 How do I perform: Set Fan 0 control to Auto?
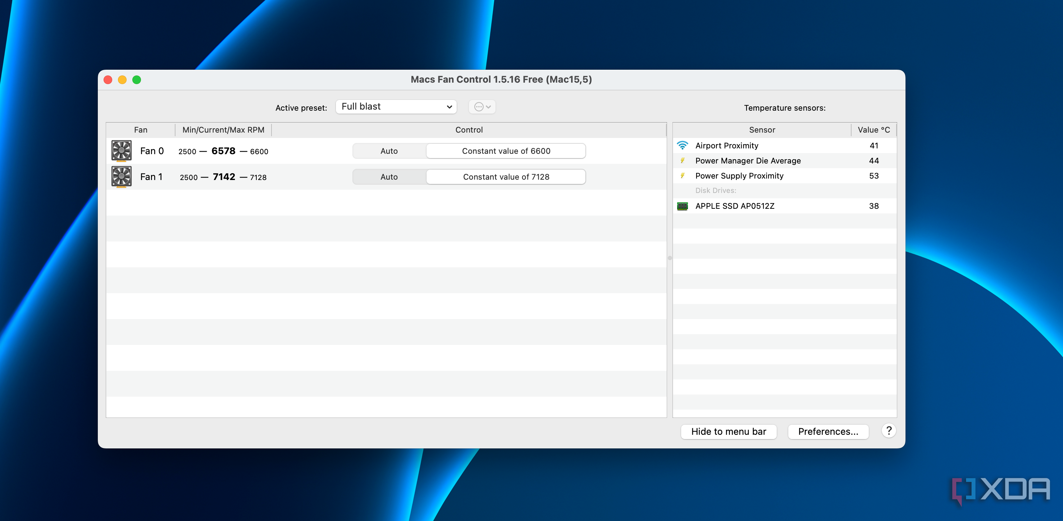click(x=389, y=151)
